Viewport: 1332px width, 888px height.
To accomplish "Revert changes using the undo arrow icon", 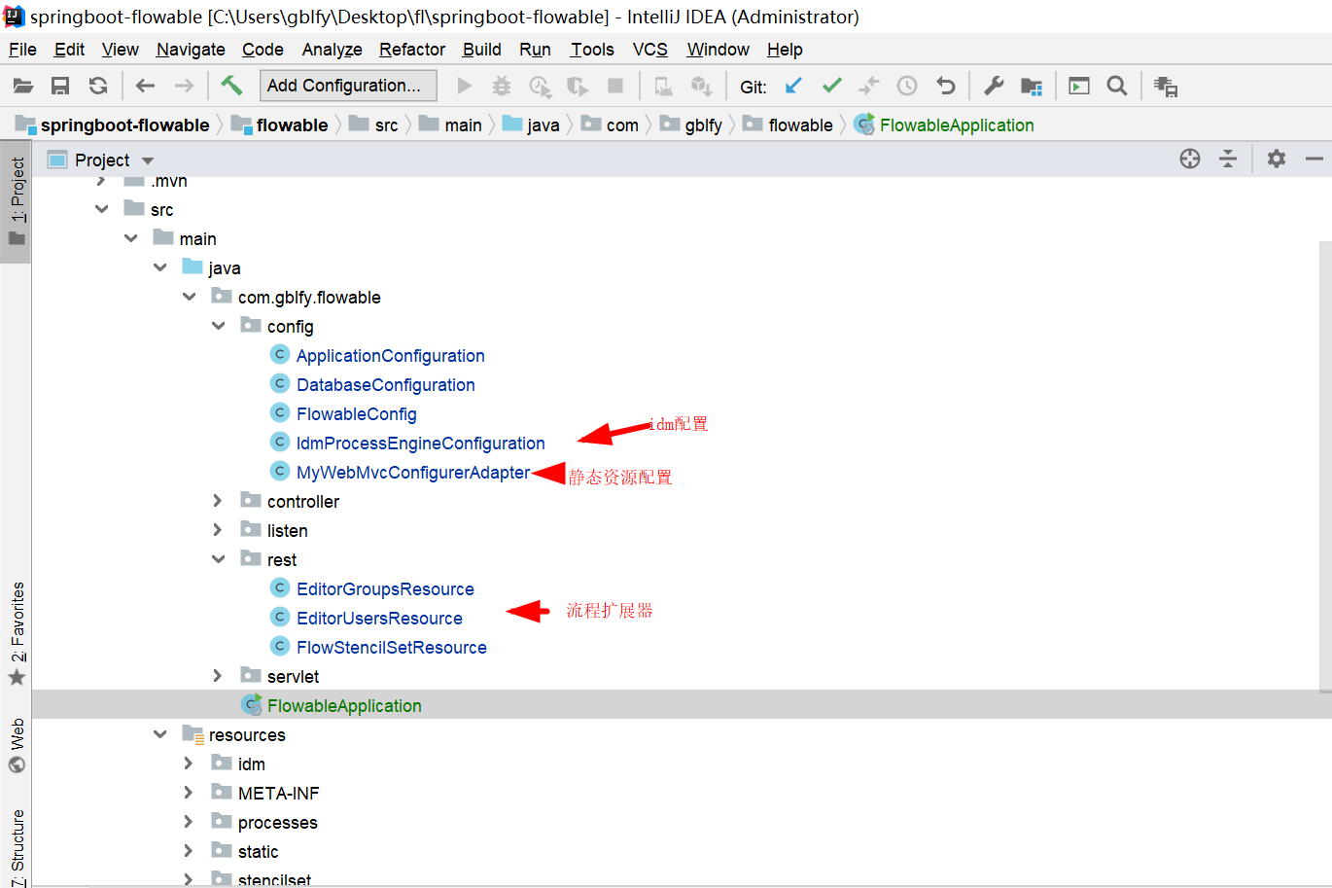I will 945,86.
